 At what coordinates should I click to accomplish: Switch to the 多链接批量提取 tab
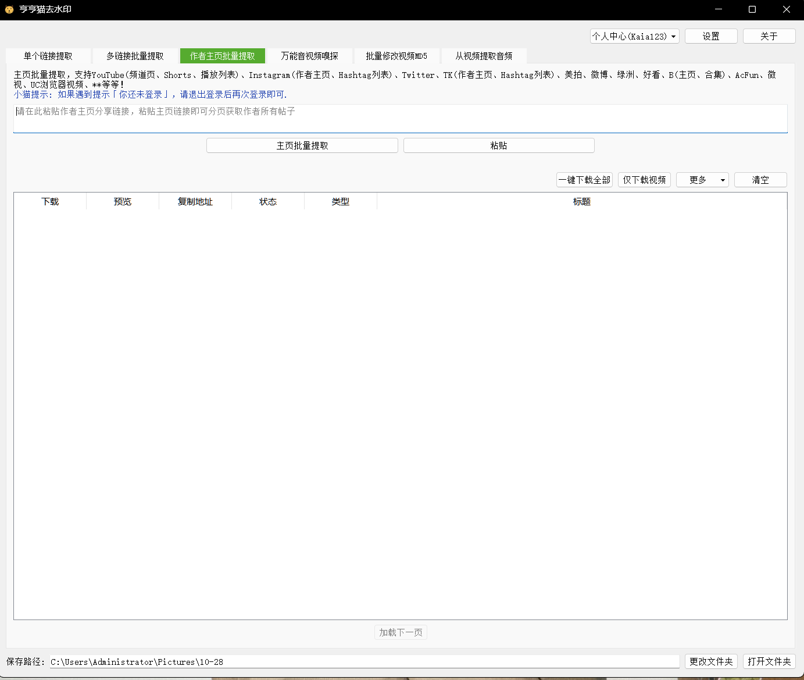tap(135, 56)
